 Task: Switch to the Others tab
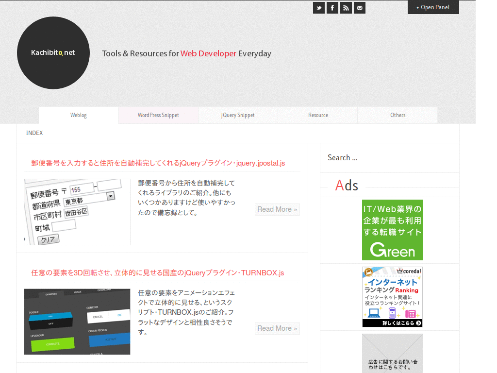398,115
